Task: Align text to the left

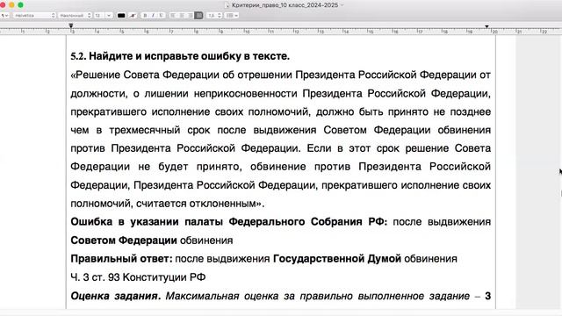Action: click(x=174, y=16)
